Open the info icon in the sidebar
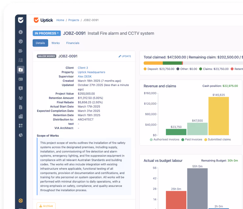243x209 pixels. click(21, 32)
